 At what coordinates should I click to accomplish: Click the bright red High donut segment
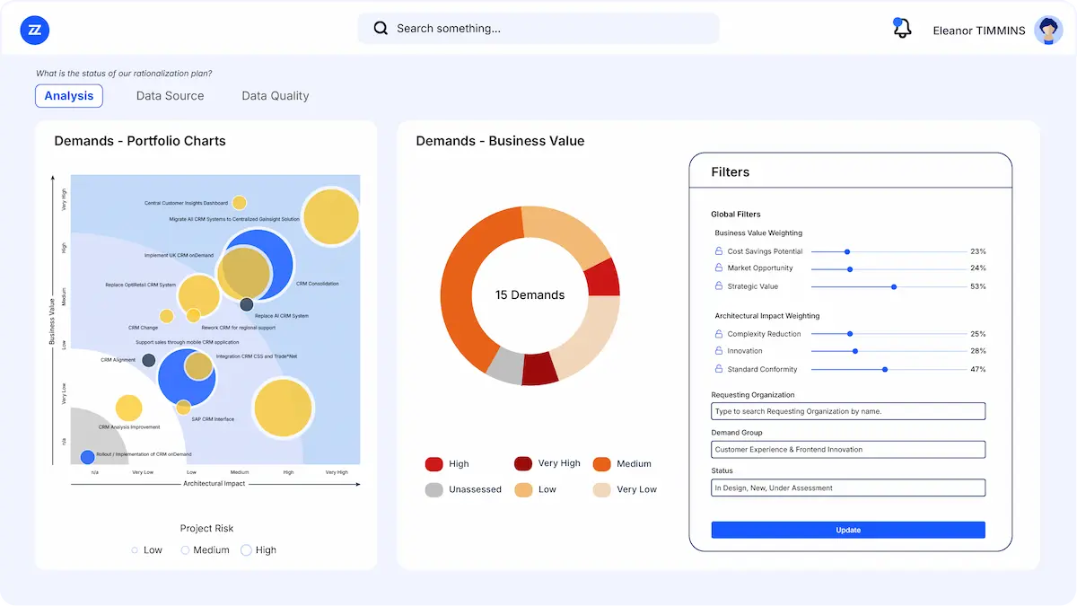click(602, 277)
